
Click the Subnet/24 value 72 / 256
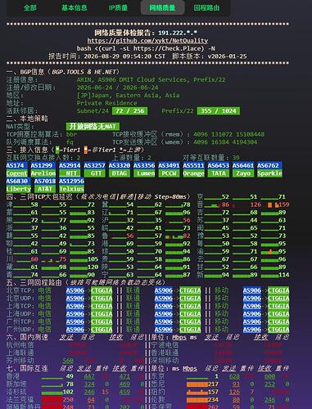point(130,111)
